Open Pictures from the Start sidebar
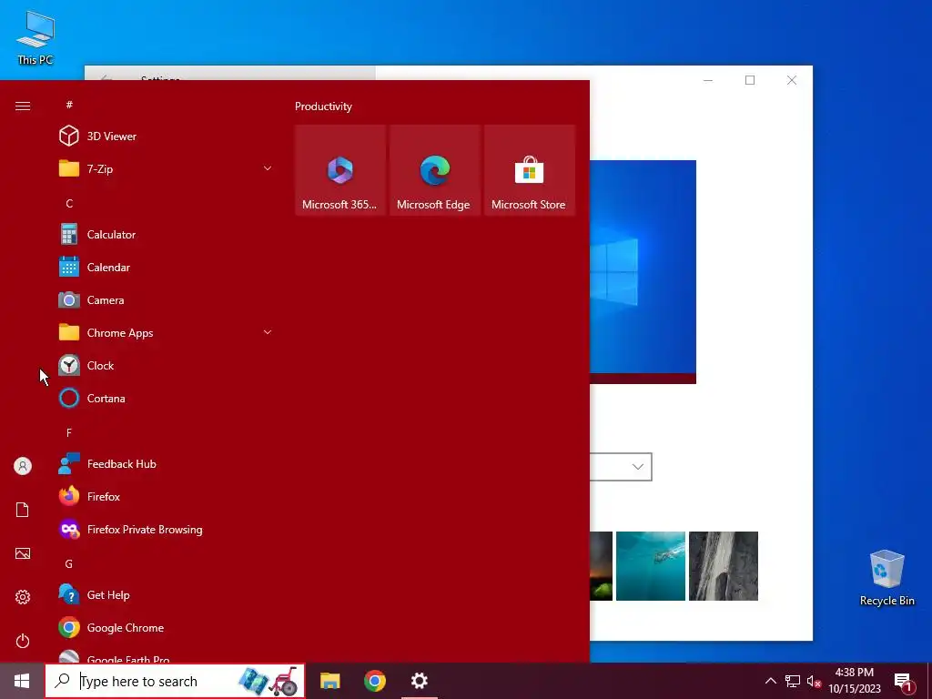 [23, 553]
